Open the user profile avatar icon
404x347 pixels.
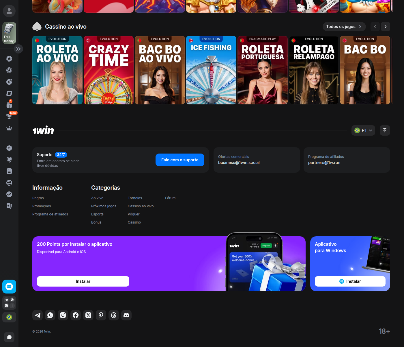[9, 11]
